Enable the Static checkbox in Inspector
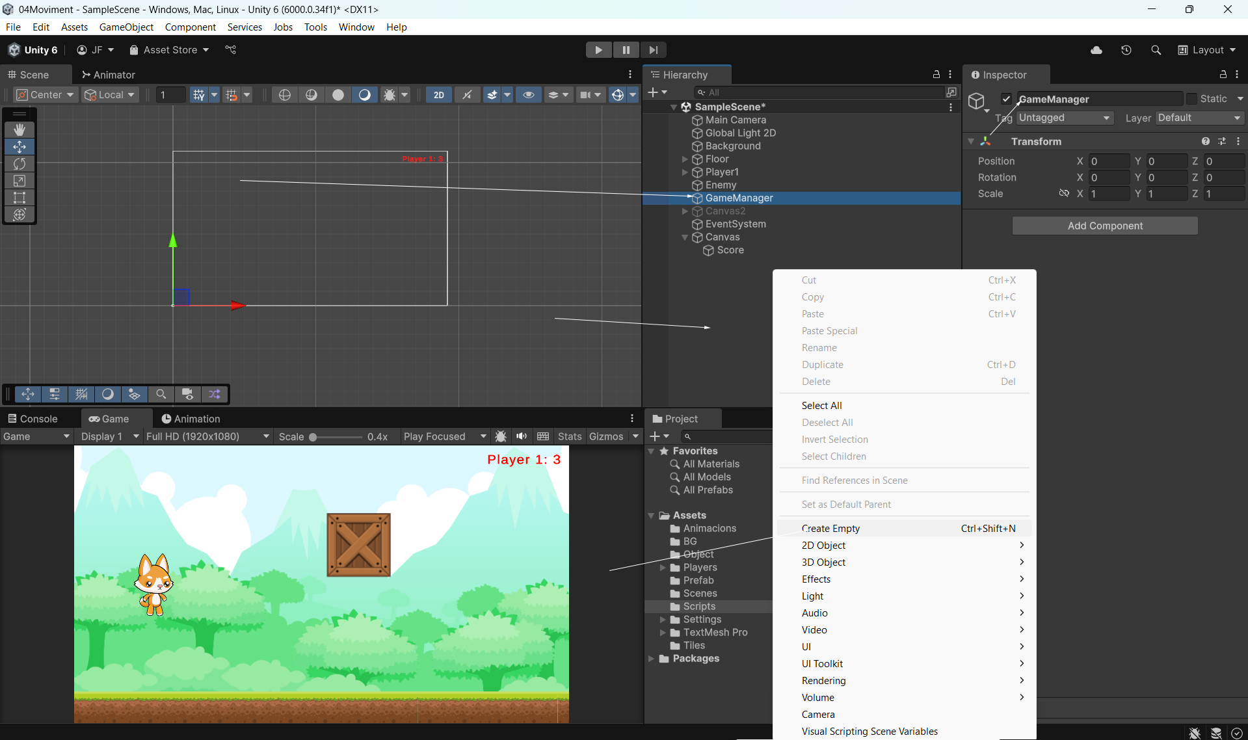 (x=1191, y=99)
